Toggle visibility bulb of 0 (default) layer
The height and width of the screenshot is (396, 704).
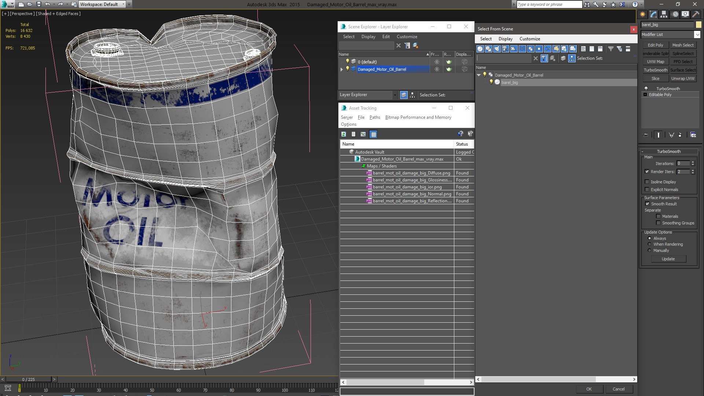(348, 62)
